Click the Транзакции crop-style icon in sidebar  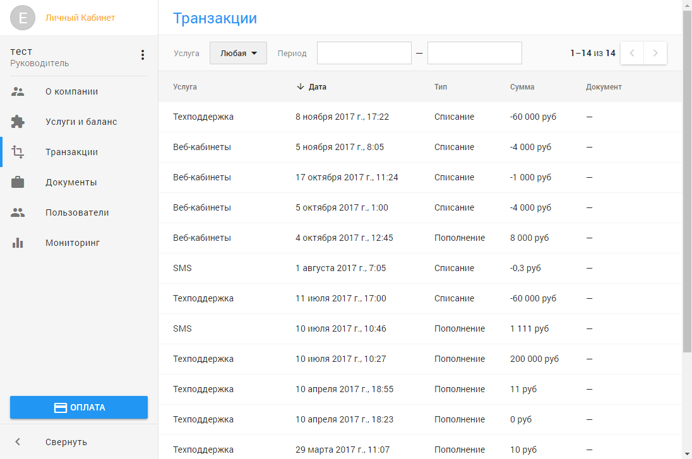[x=18, y=152]
